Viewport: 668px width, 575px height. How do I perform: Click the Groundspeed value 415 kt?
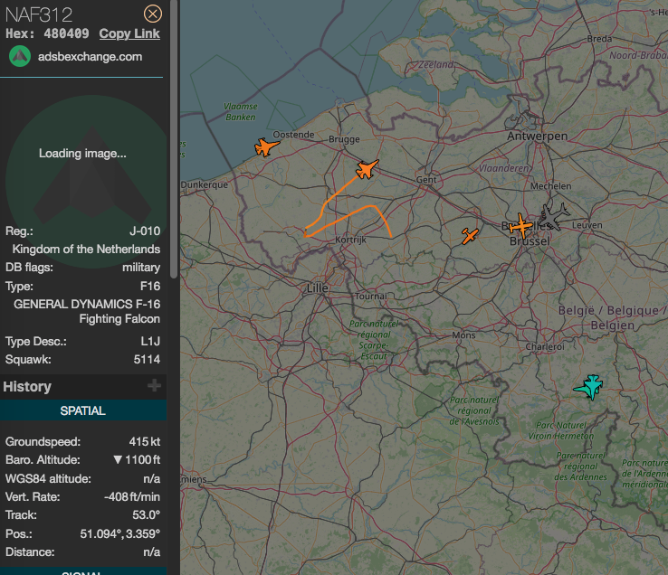(x=145, y=442)
